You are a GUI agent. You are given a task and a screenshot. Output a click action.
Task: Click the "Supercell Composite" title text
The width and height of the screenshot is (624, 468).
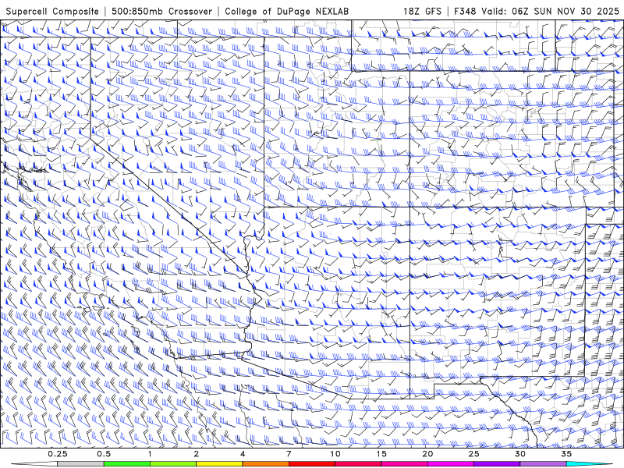pyautogui.click(x=52, y=12)
